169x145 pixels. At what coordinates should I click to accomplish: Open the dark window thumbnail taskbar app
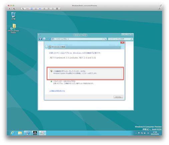pos(35,133)
